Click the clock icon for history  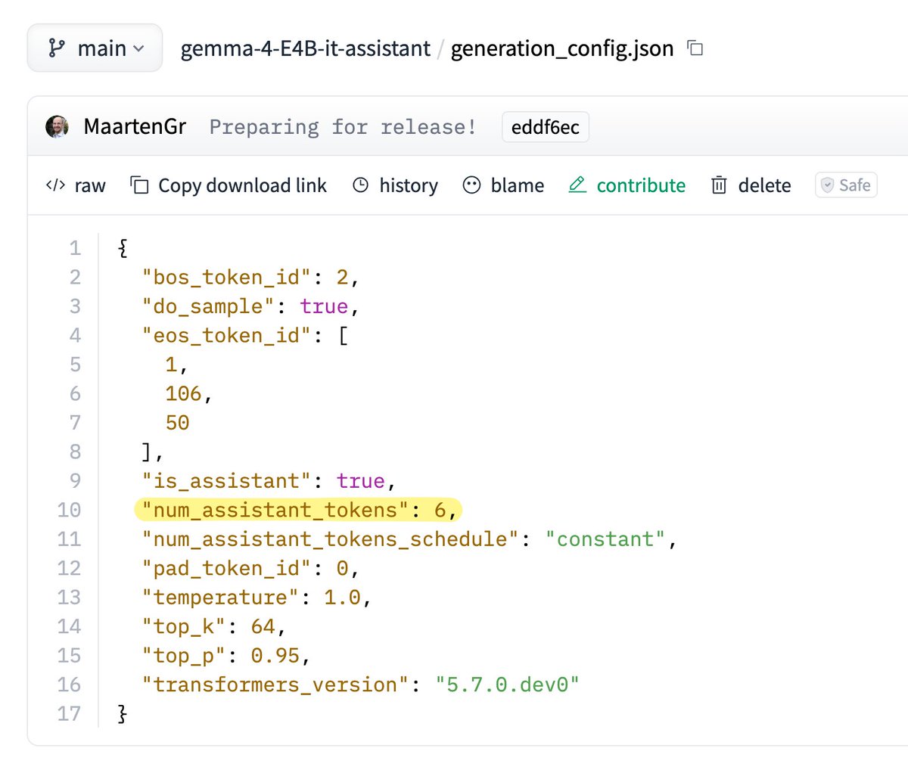pos(361,185)
